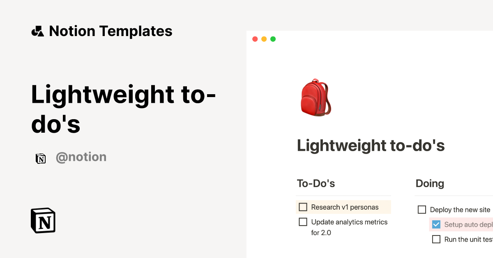Open the @notion author profile
The image size is (493, 258).
[x=81, y=157]
